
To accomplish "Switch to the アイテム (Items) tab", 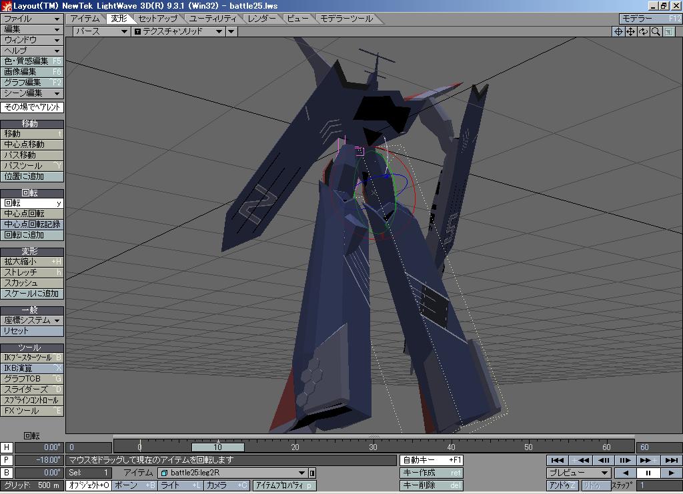I will click(85, 19).
